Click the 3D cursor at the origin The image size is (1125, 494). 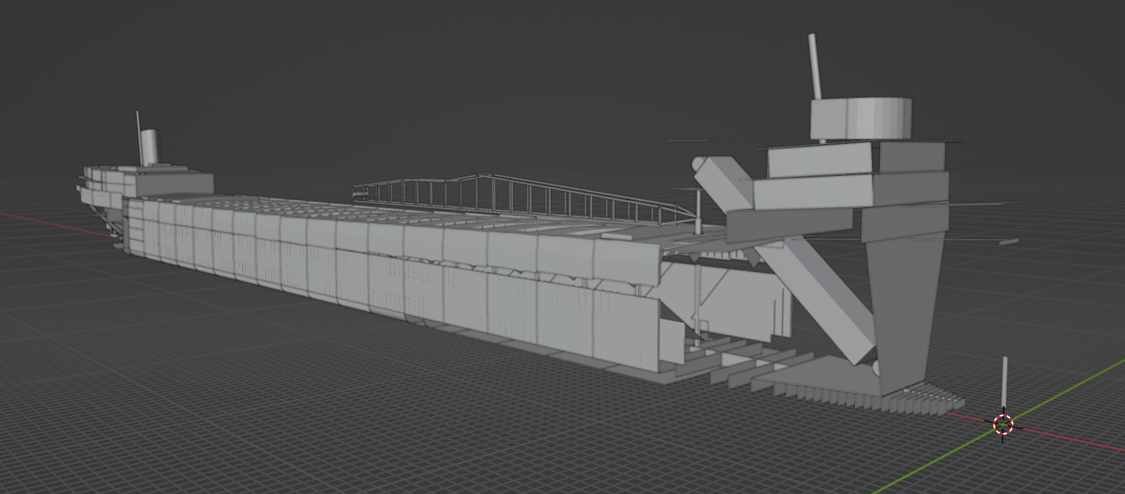[1003, 424]
